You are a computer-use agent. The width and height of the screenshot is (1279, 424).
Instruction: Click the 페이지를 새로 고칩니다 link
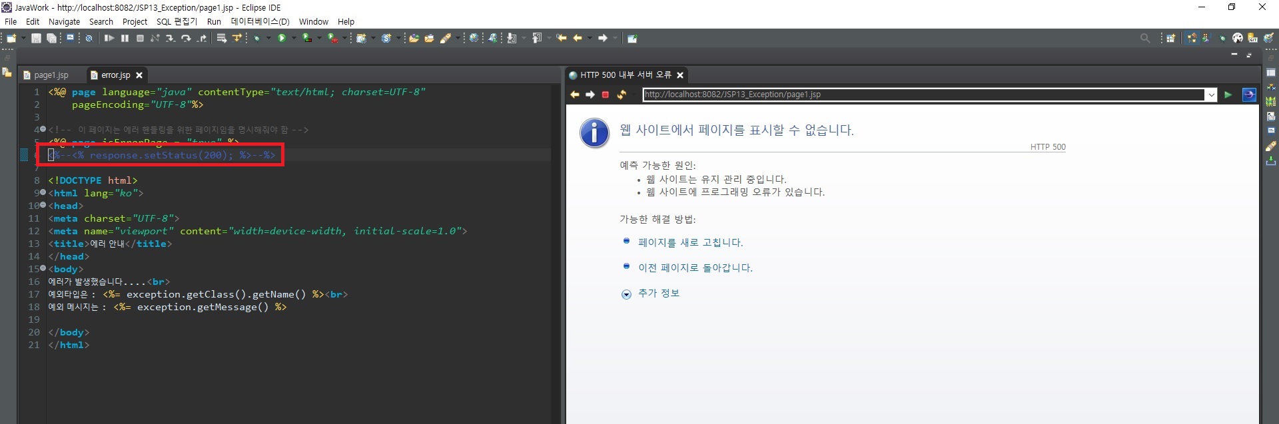point(690,243)
